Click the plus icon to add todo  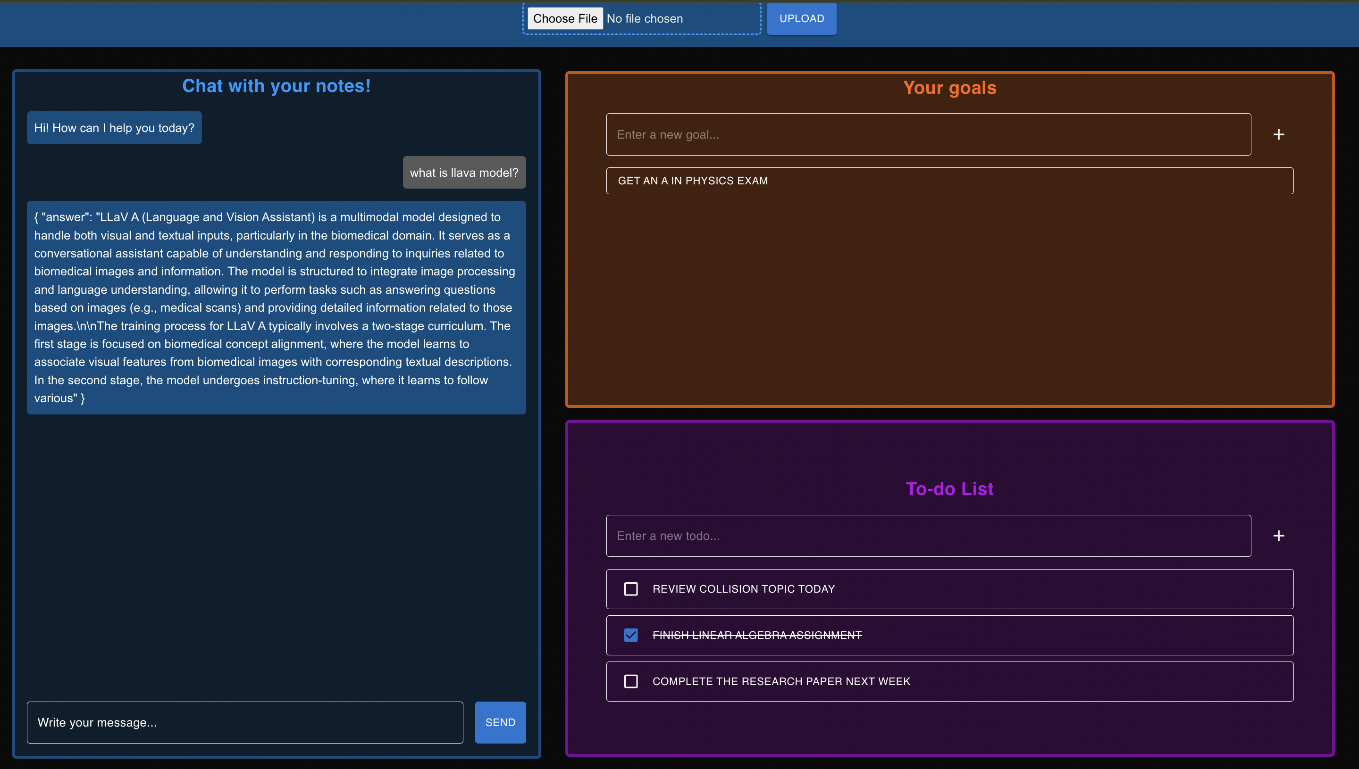click(1278, 536)
